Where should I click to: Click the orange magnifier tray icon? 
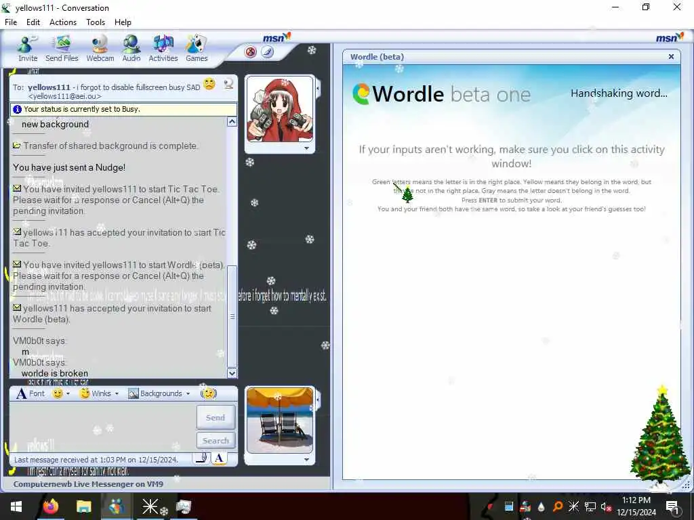click(x=558, y=506)
